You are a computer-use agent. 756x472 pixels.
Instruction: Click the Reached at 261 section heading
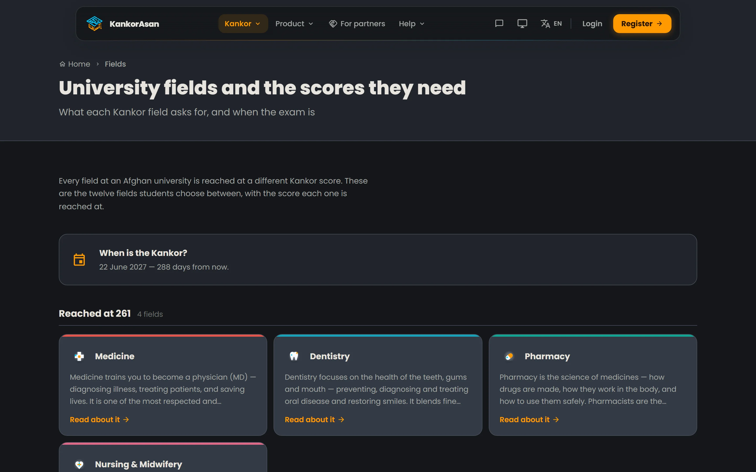(95, 313)
